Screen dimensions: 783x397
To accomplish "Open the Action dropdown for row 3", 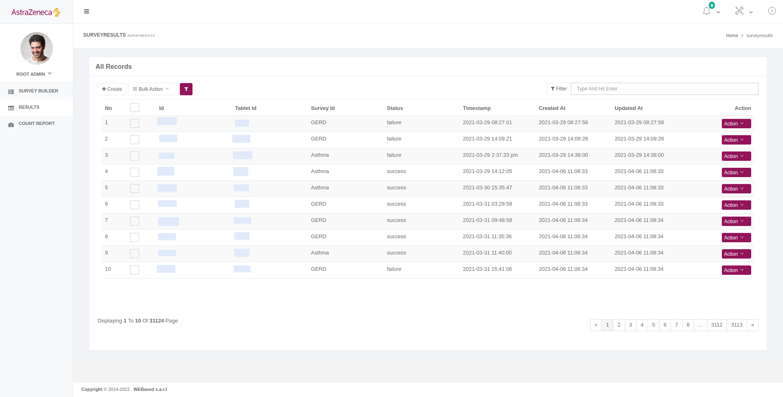I will pos(736,156).
